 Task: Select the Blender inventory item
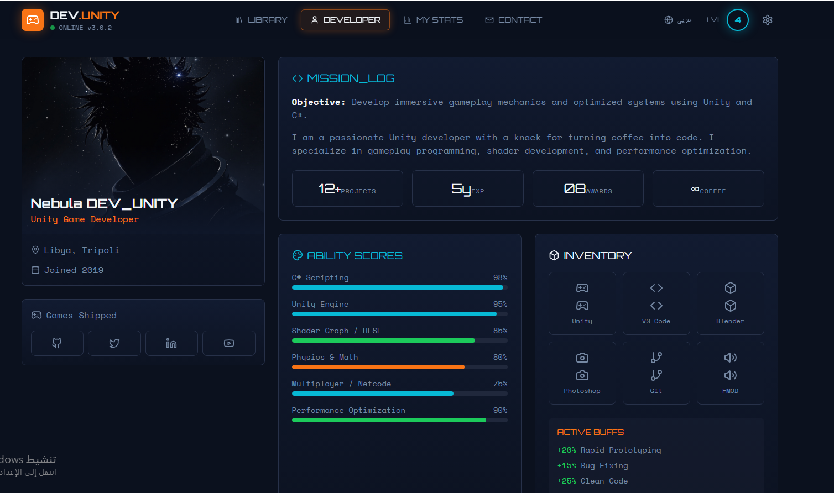point(730,303)
